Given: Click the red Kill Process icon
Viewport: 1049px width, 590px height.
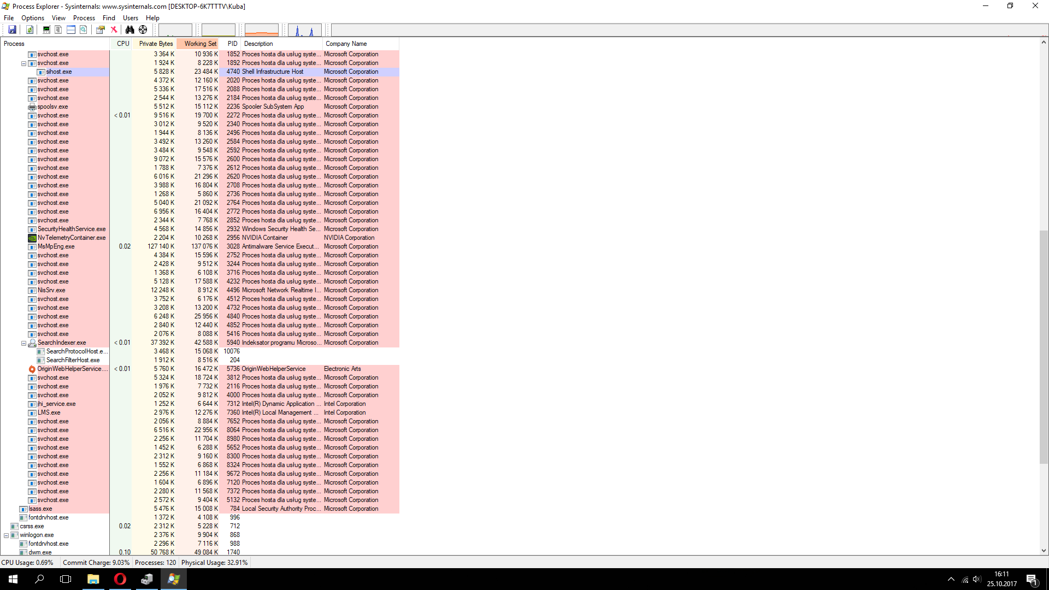Looking at the screenshot, I should coord(114,29).
